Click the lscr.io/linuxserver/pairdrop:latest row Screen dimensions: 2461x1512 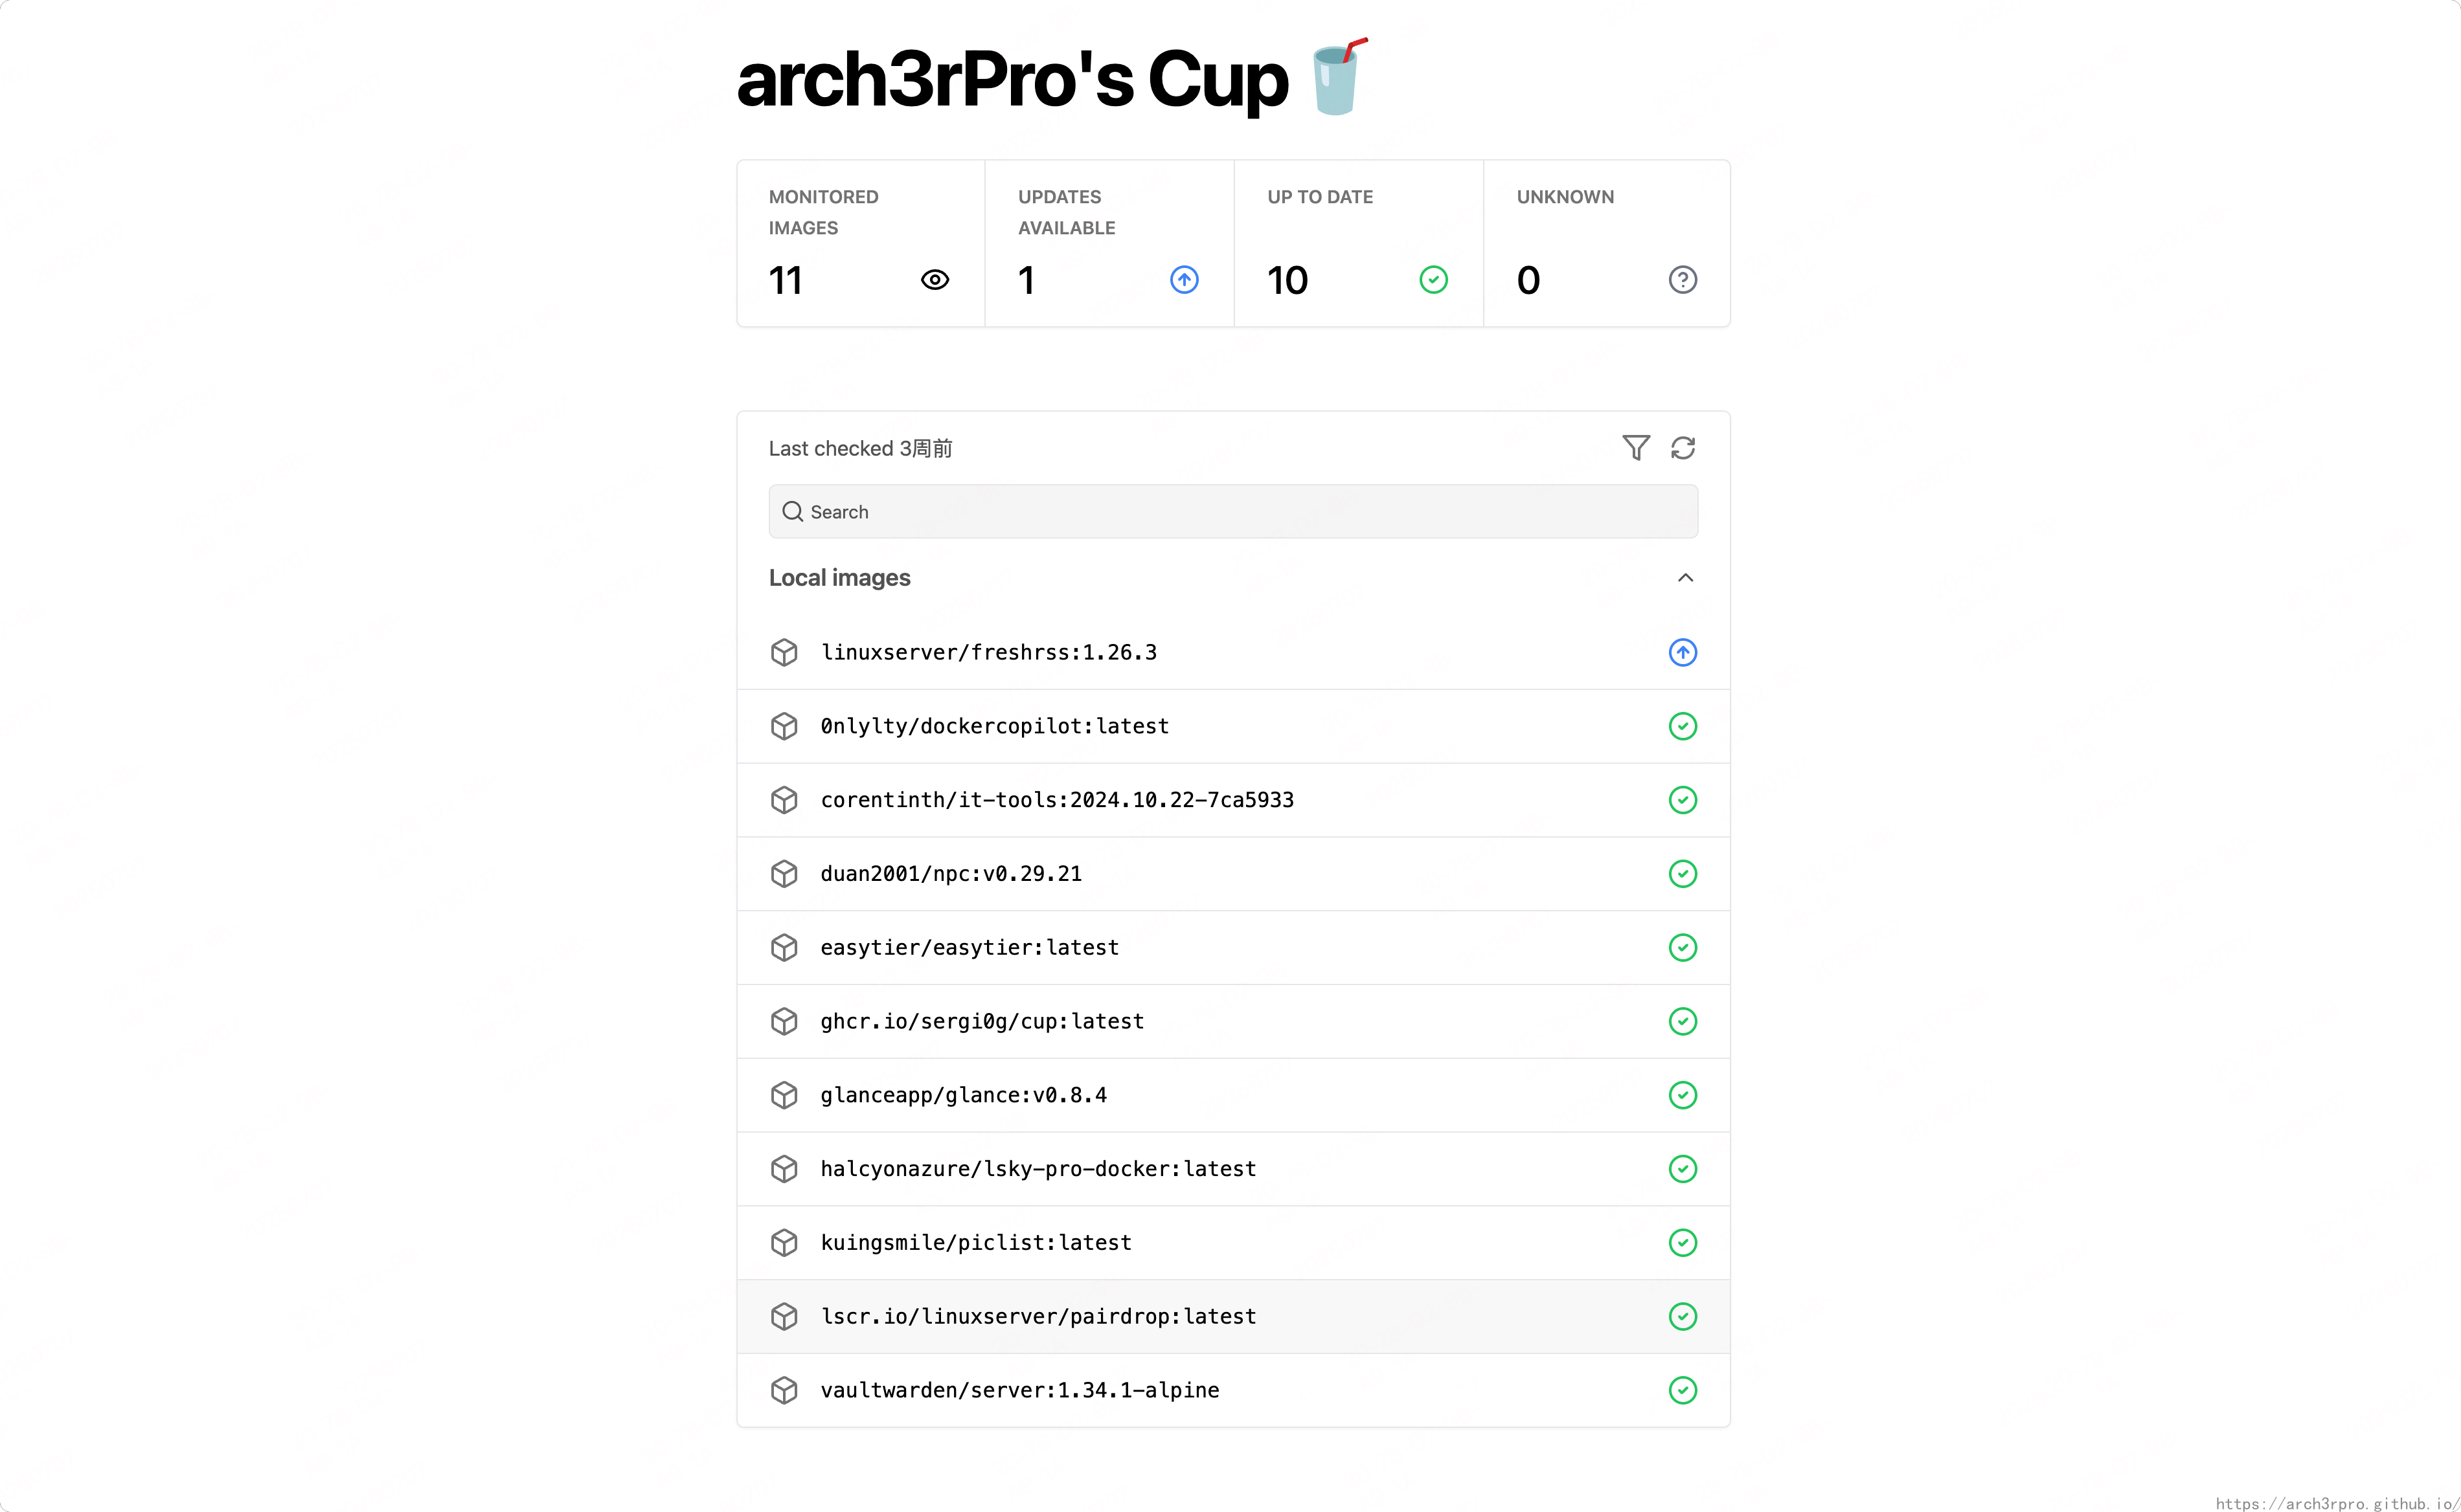pos(1038,1317)
